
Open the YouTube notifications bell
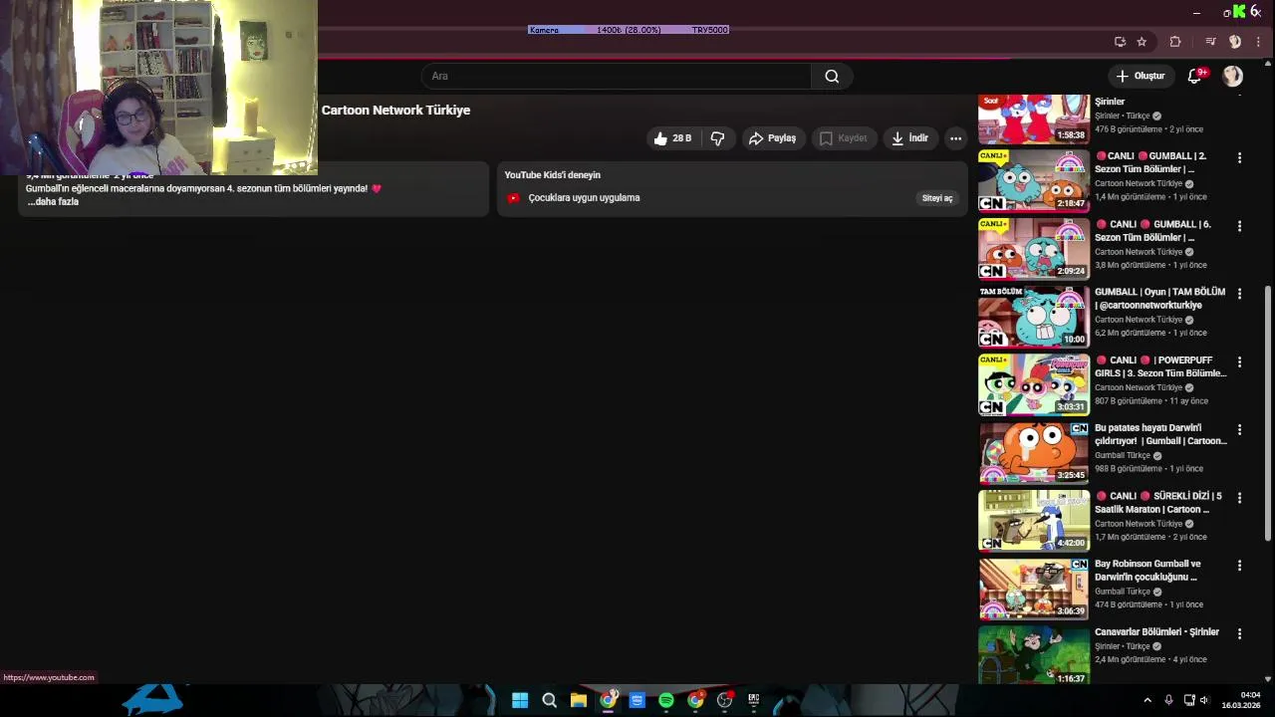click(1194, 76)
